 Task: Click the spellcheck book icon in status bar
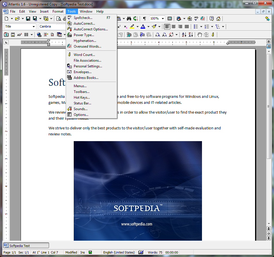141,252
